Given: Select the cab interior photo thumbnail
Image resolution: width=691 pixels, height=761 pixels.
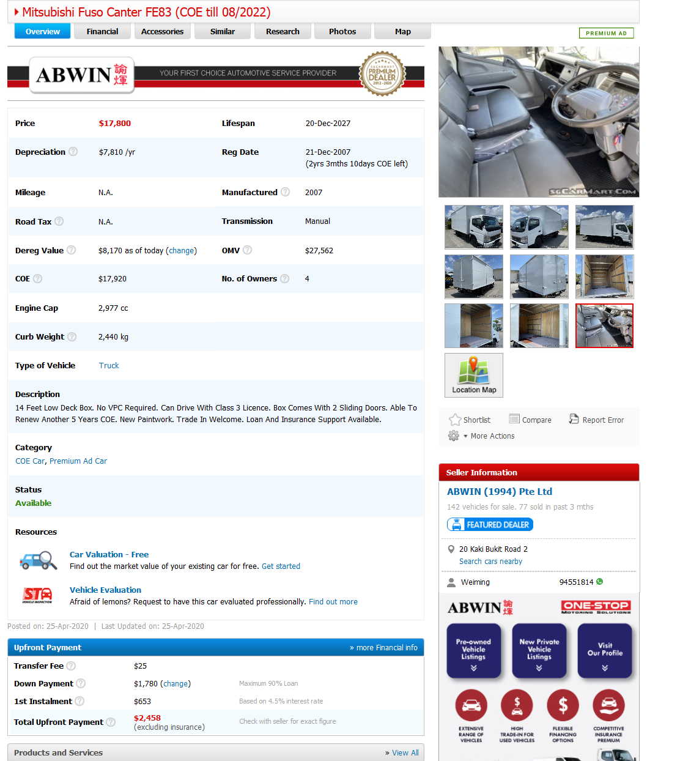Looking at the screenshot, I should [604, 325].
